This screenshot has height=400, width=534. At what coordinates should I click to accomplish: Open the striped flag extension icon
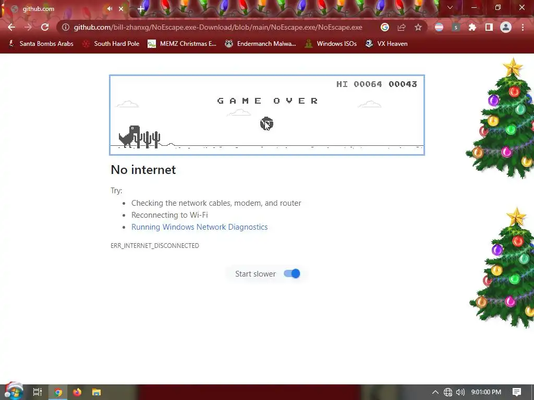[x=439, y=27]
